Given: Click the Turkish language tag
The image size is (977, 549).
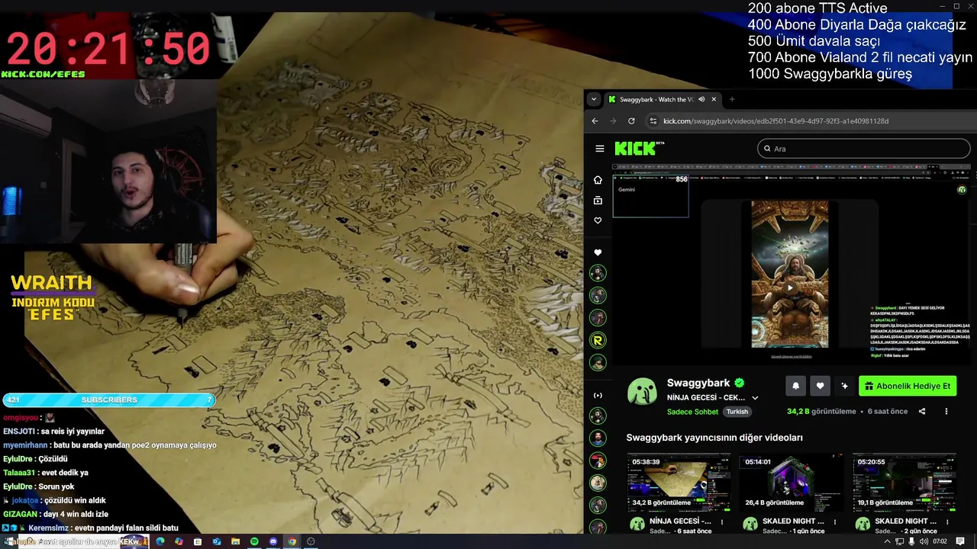Looking at the screenshot, I should coord(737,412).
